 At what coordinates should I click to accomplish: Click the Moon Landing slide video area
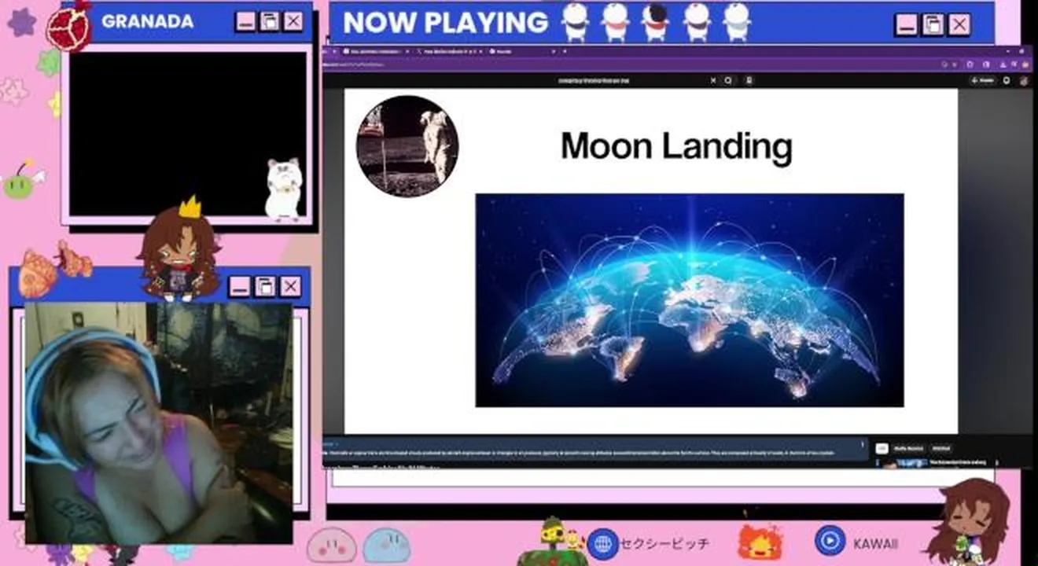click(651, 261)
